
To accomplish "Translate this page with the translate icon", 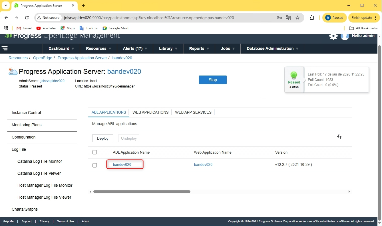I will pyautogui.click(x=288, y=18).
